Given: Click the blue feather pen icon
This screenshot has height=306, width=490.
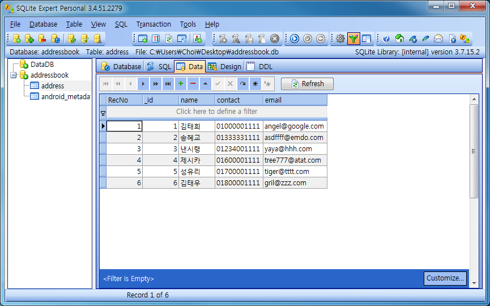Looking at the screenshot, I should click(x=425, y=39).
